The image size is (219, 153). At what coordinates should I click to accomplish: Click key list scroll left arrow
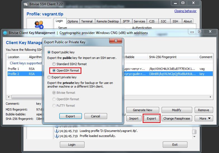click(9, 97)
